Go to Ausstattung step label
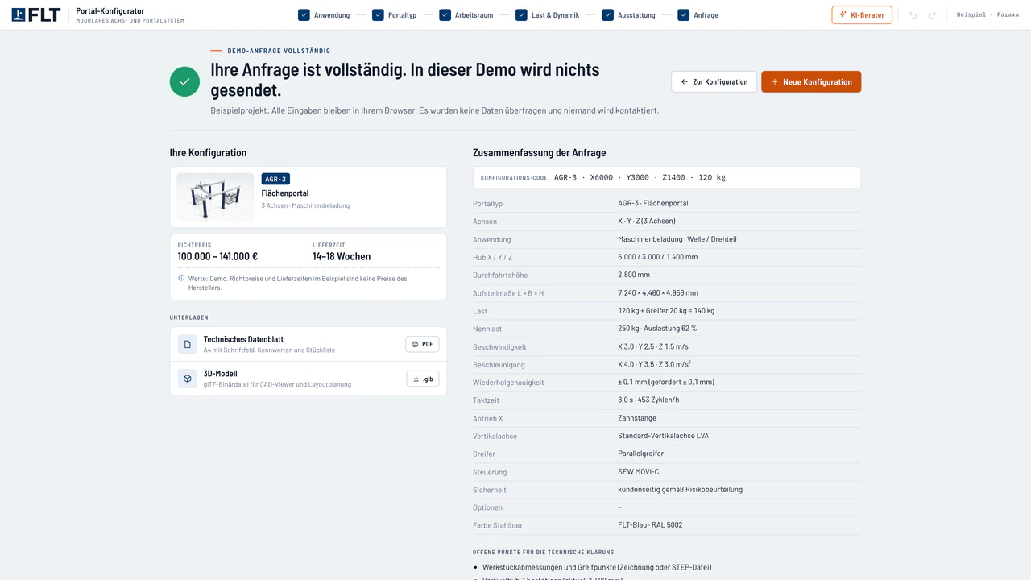 pos(636,15)
